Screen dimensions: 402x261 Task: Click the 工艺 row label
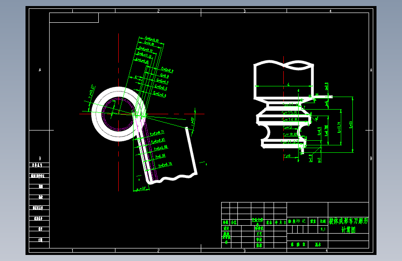pos(259,234)
